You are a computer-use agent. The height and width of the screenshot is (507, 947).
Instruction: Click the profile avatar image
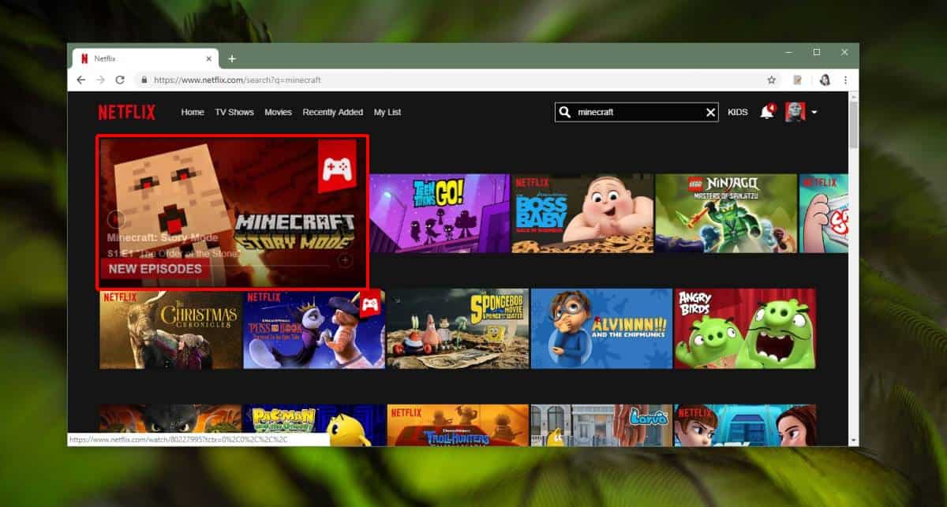[797, 112]
